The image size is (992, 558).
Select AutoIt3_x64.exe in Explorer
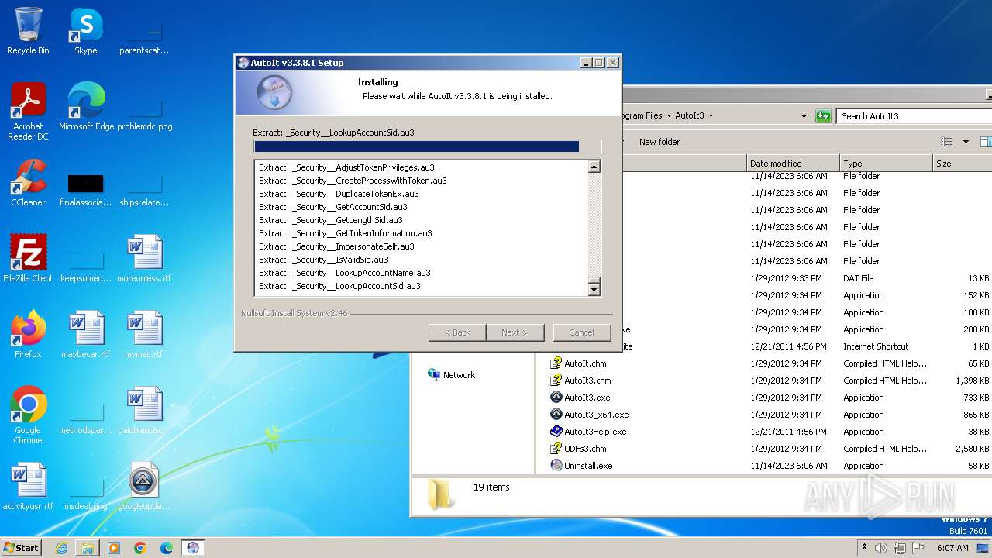tap(596, 415)
